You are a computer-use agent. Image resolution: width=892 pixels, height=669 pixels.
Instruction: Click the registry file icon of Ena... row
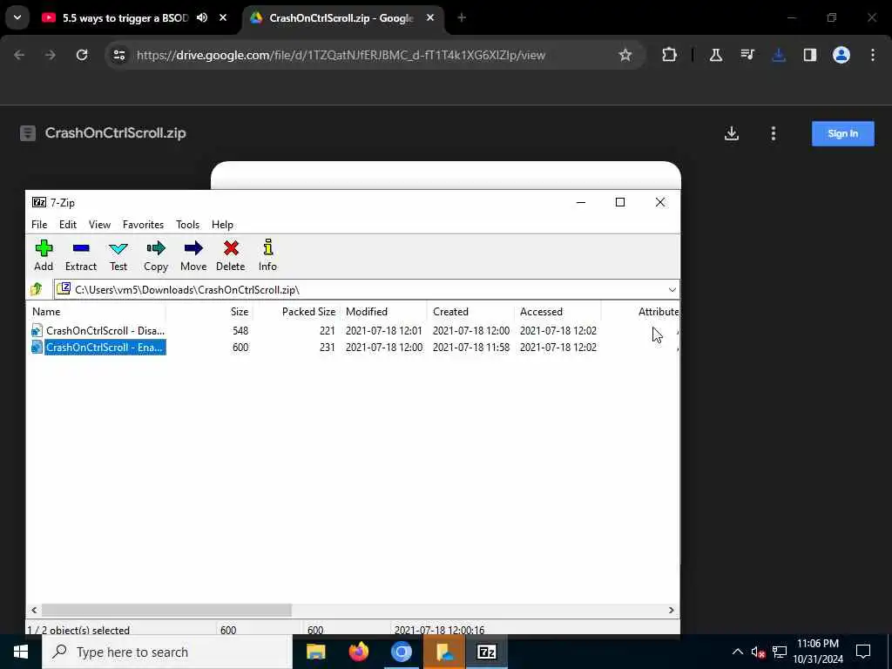point(37,347)
